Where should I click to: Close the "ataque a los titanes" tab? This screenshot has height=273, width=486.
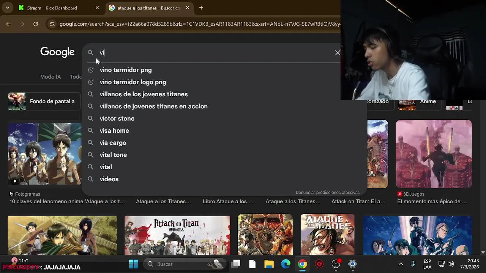click(x=188, y=8)
